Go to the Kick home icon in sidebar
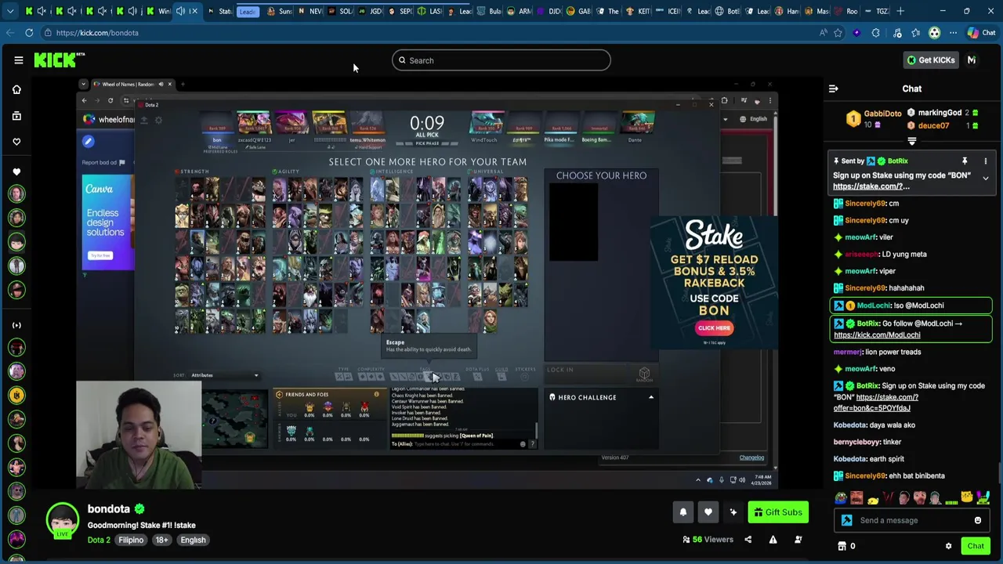The height and width of the screenshot is (564, 1003). (x=16, y=89)
